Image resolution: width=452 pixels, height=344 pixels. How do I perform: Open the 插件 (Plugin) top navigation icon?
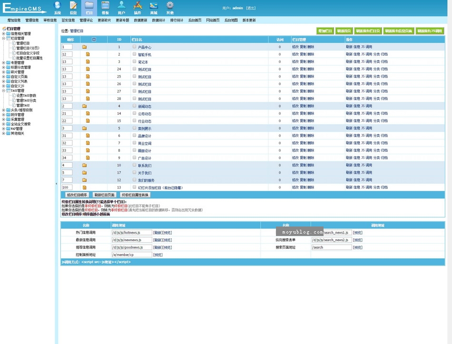pos(138,8)
